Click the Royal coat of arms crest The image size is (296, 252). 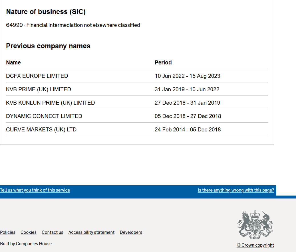255,225
